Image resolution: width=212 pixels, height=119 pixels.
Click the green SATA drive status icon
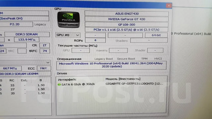click(x=59, y=85)
